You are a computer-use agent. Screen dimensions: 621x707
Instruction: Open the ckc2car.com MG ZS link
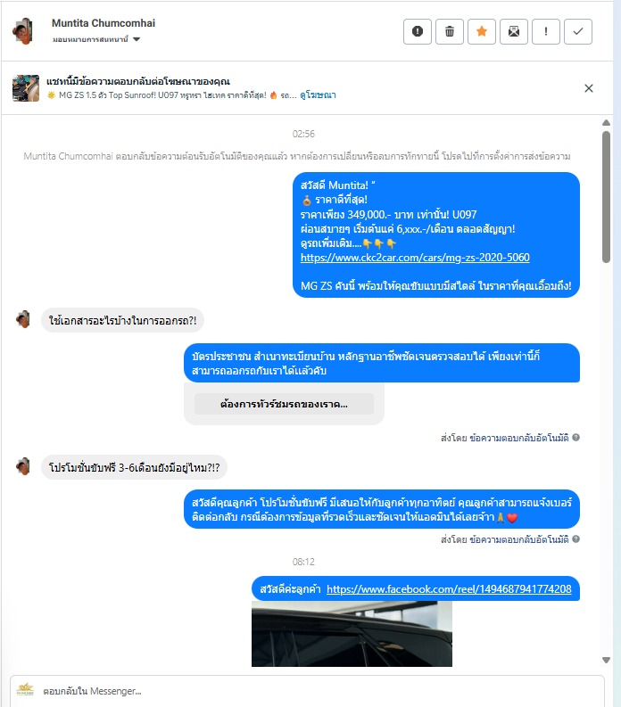pos(415,258)
